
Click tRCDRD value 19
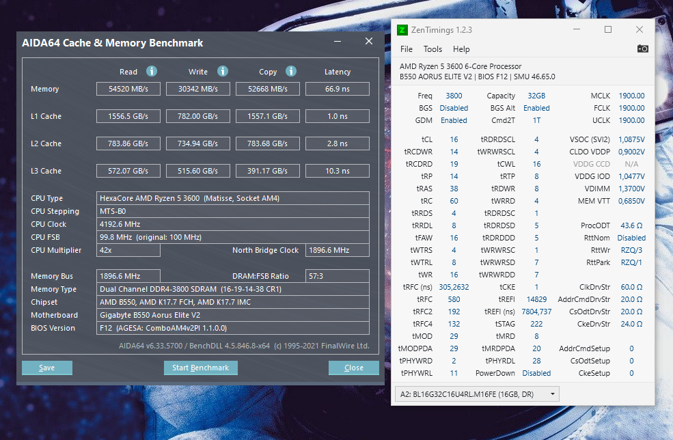(454, 164)
